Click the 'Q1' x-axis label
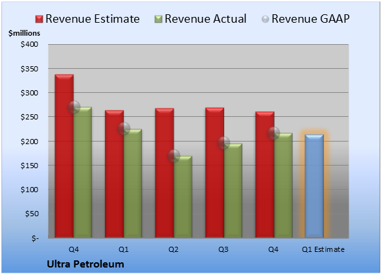The image size is (381, 274). tap(123, 249)
